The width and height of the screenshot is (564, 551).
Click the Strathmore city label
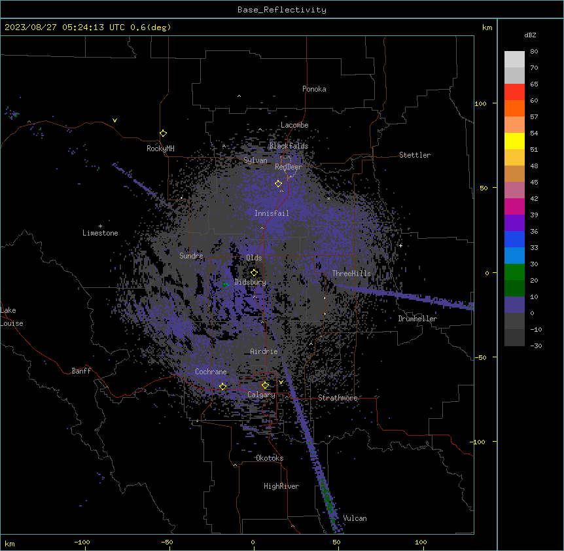pos(338,398)
